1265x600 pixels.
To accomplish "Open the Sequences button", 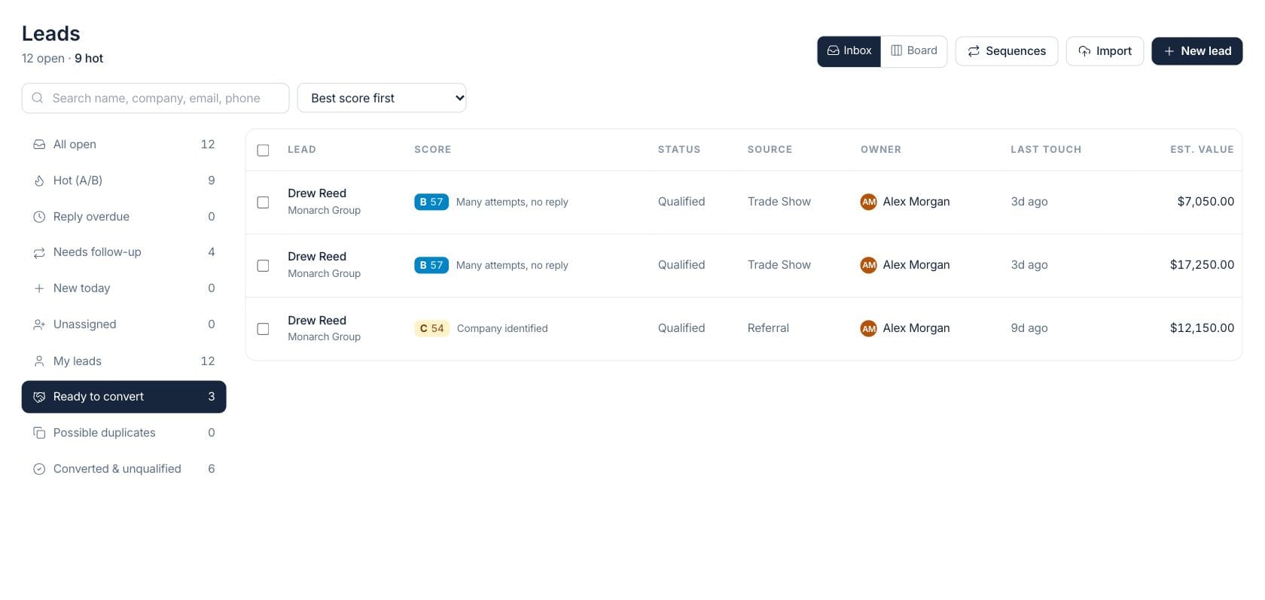I will pos(1007,51).
